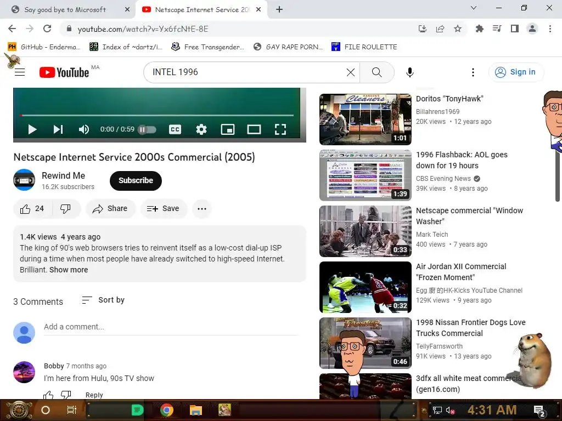Skip to next video in player
This screenshot has width=562, height=421.
click(58, 129)
